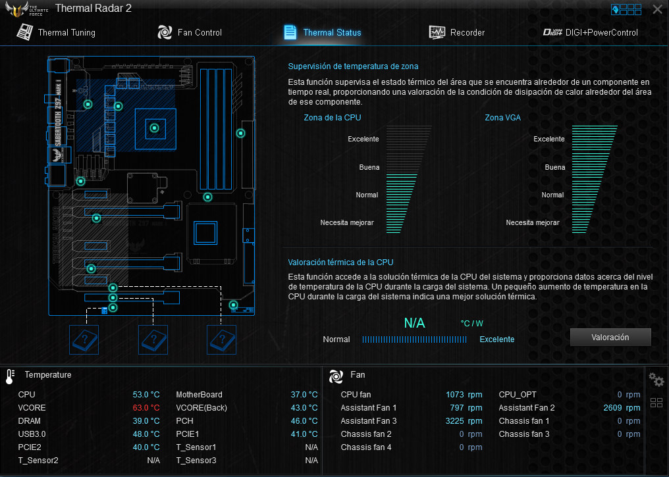Viewport: 669px width, 477px height.
Task: Click the Chassis fan 3 label
Action: 524,434
